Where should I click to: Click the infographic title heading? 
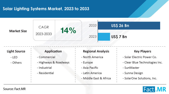[46, 9]
